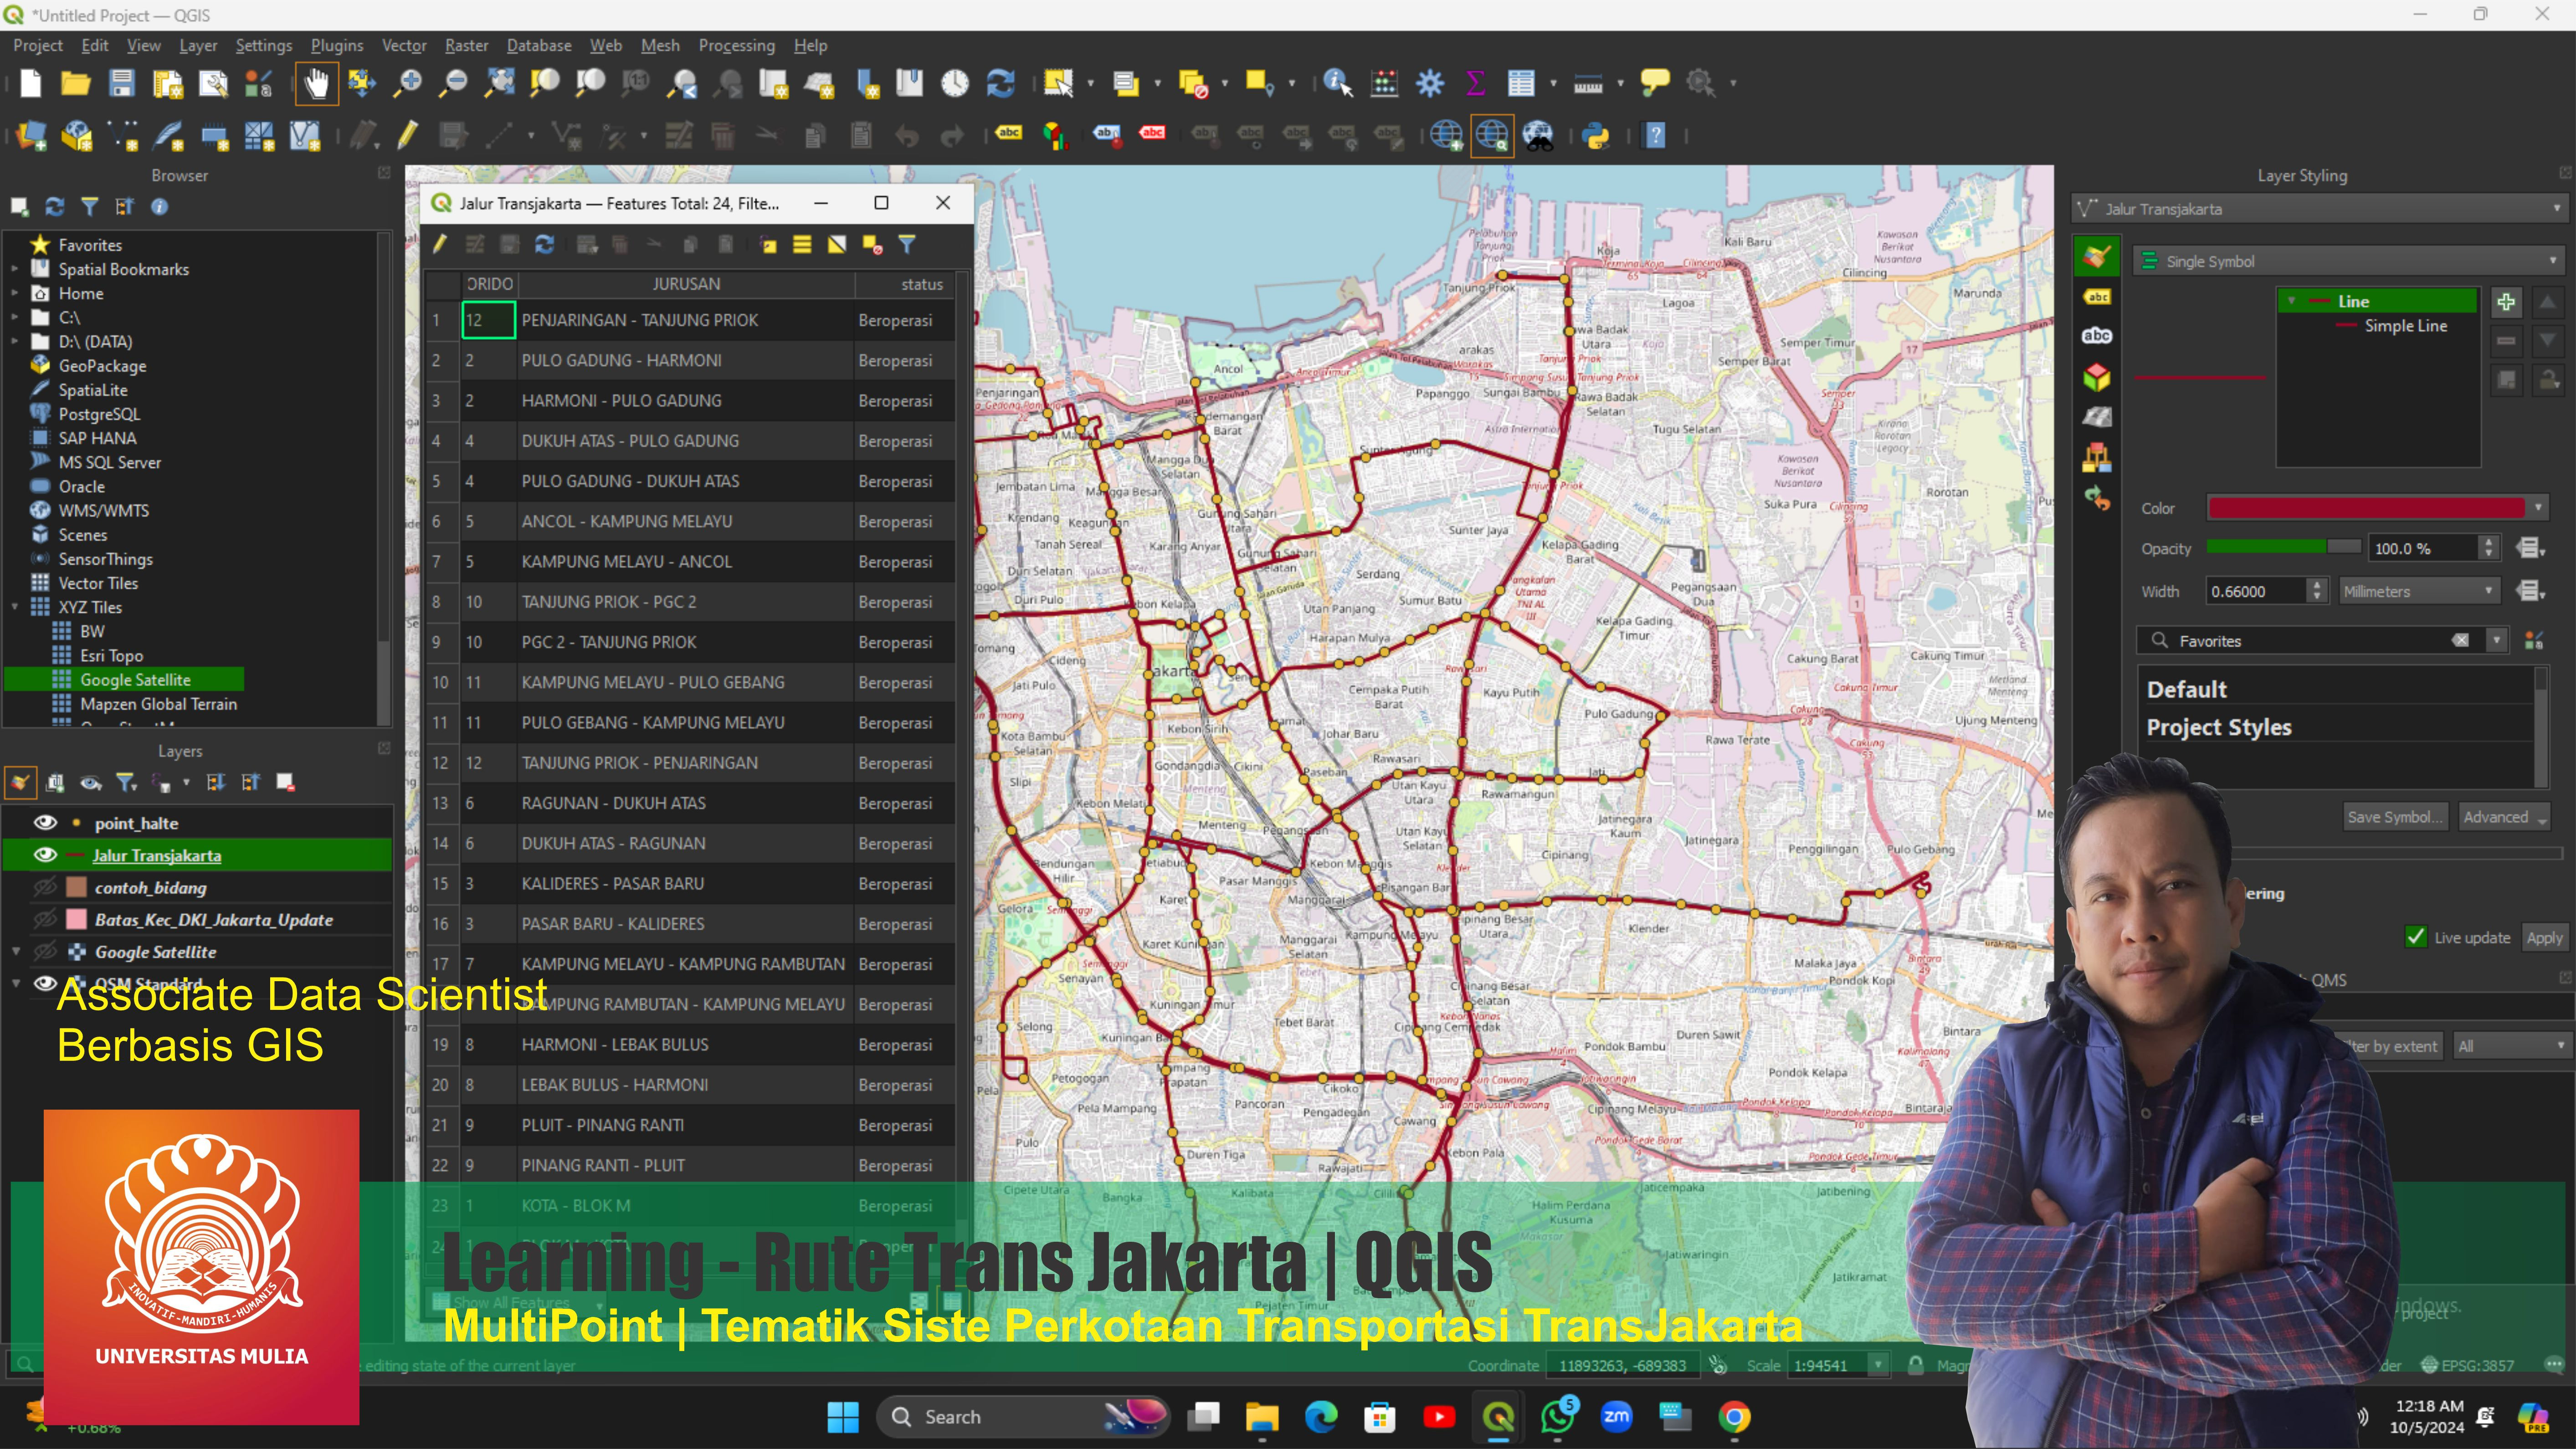Click the Save Symbol button
Viewport: 2576px width, 1449px height.
point(2395,817)
